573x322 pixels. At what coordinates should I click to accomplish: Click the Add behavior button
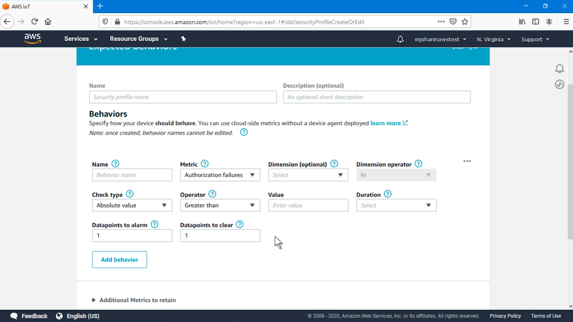(120, 259)
